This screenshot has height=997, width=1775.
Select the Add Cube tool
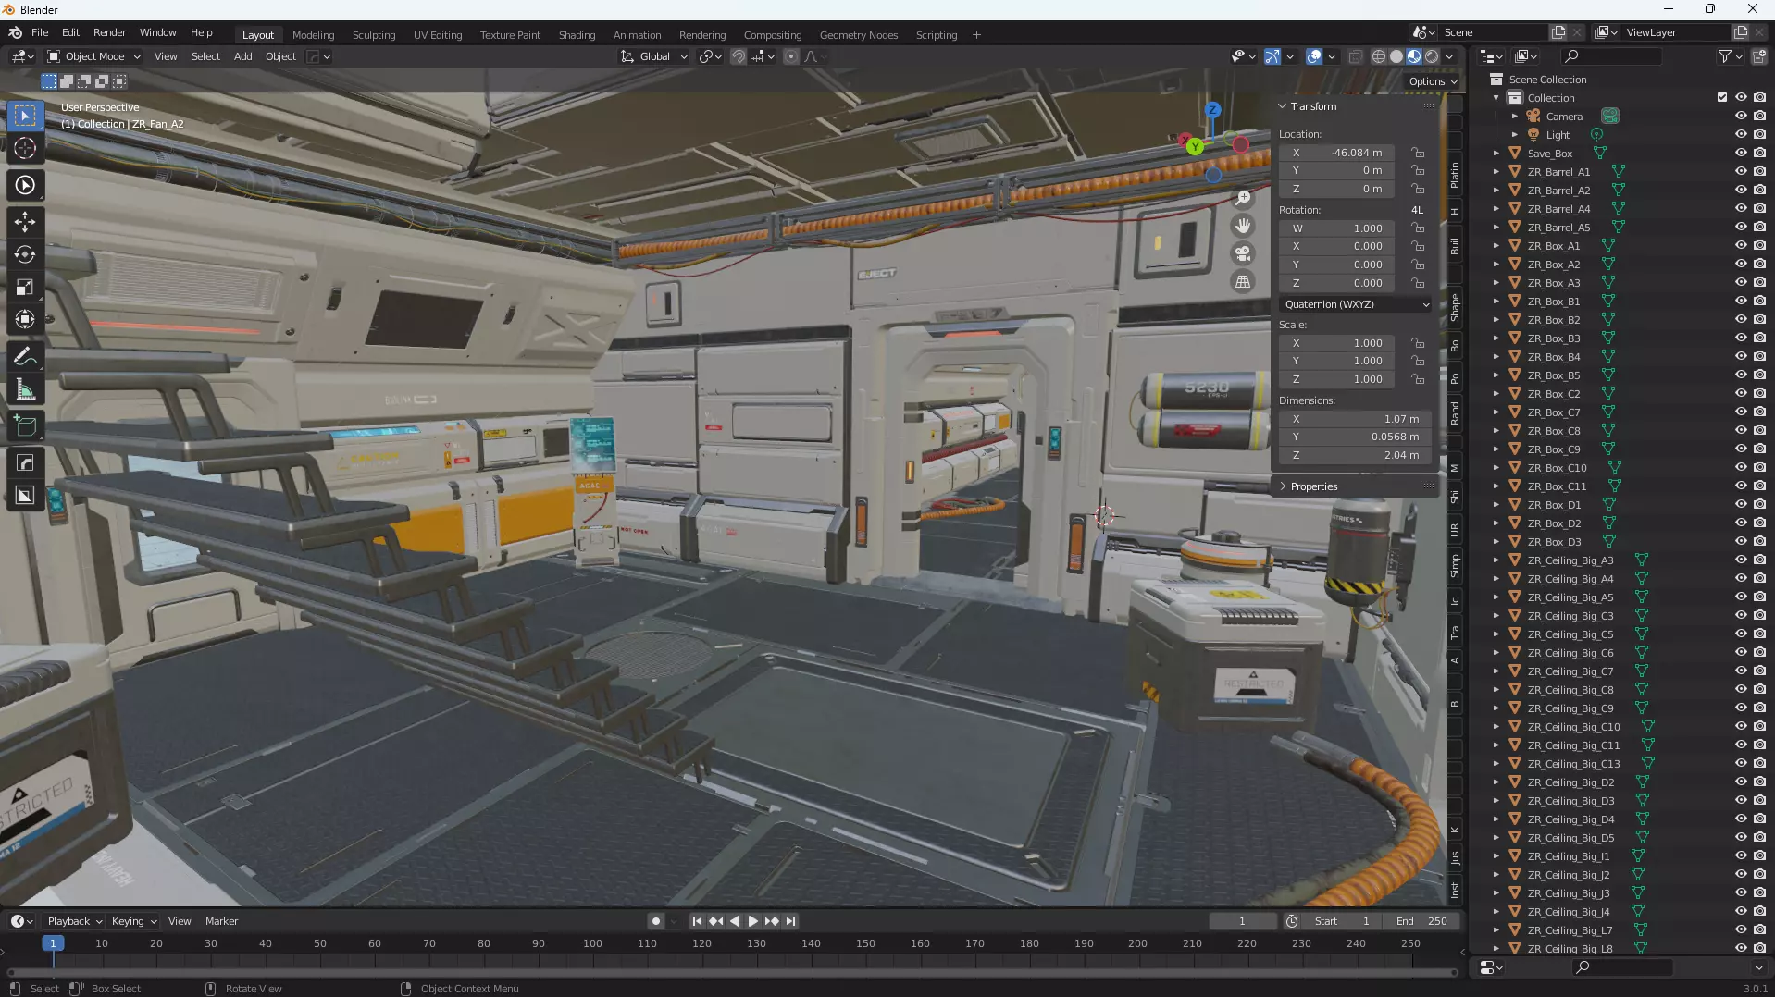point(25,425)
